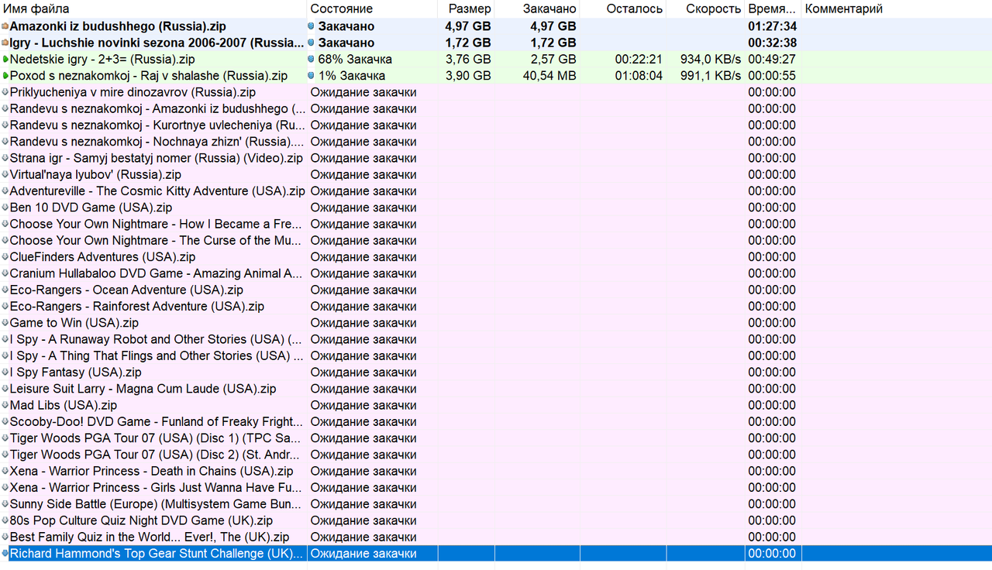Click the queue icon beside Priklyucheniya v mire dinozavrov

5,92
